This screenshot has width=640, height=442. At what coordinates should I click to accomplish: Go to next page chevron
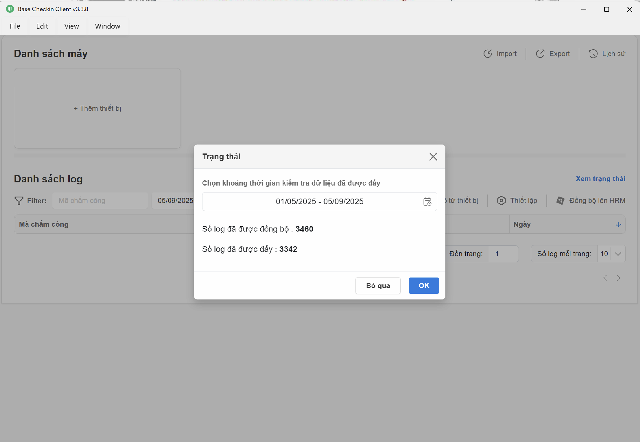coord(618,278)
